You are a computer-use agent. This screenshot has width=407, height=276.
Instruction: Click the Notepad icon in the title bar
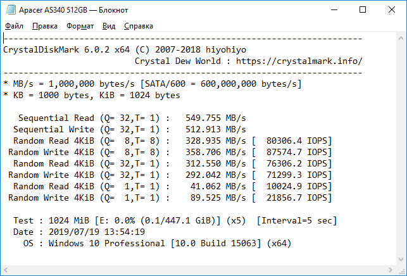click(11, 10)
